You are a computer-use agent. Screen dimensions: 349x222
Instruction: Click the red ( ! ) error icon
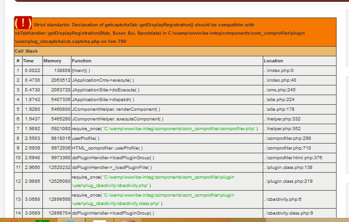pyautogui.click(x=23, y=23)
